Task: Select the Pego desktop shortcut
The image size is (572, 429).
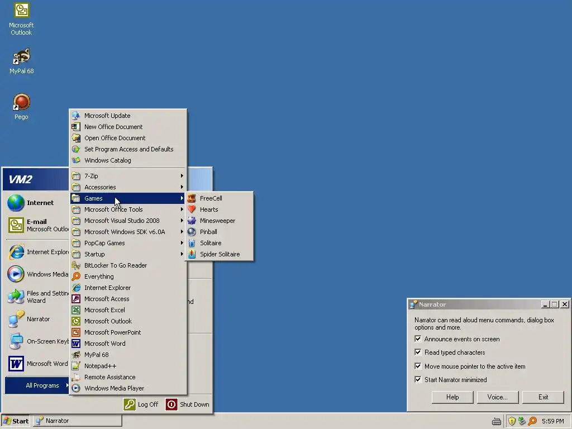Action: tap(21, 107)
